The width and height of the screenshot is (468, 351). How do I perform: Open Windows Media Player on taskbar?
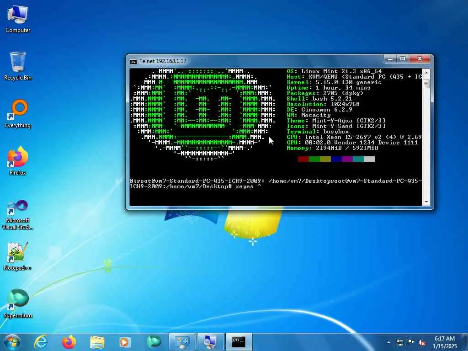point(124,342)
